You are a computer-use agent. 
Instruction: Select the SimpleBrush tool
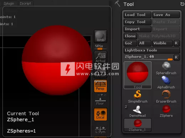pyautogui.click(x=138, y=97)
